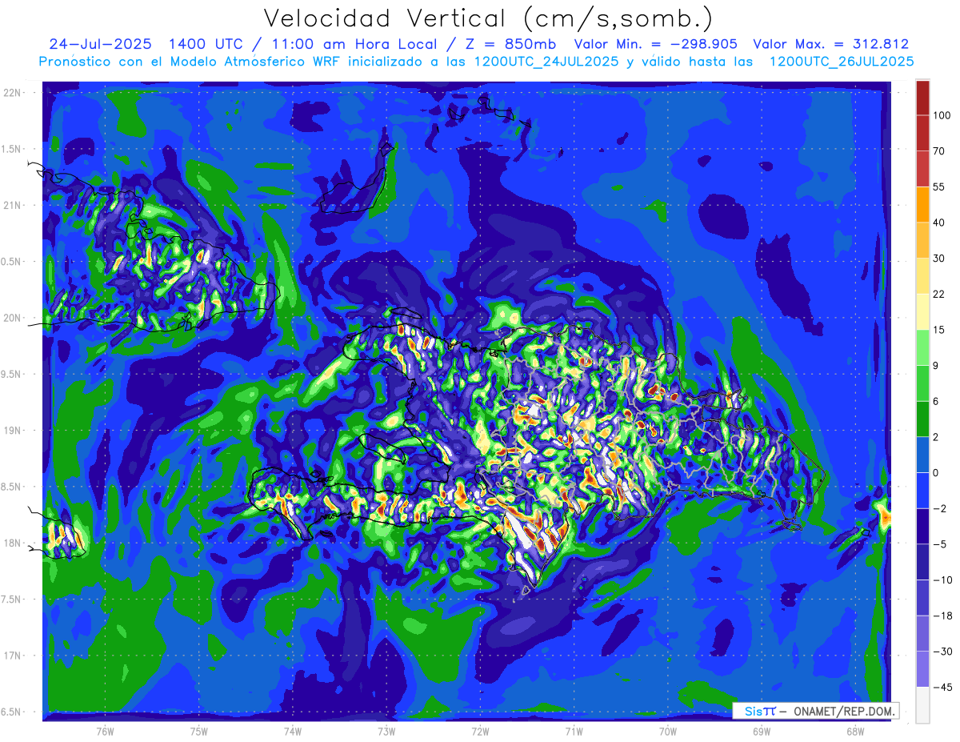
Task: Click the colorbar value label 30
Action: (x=939, y=258)
